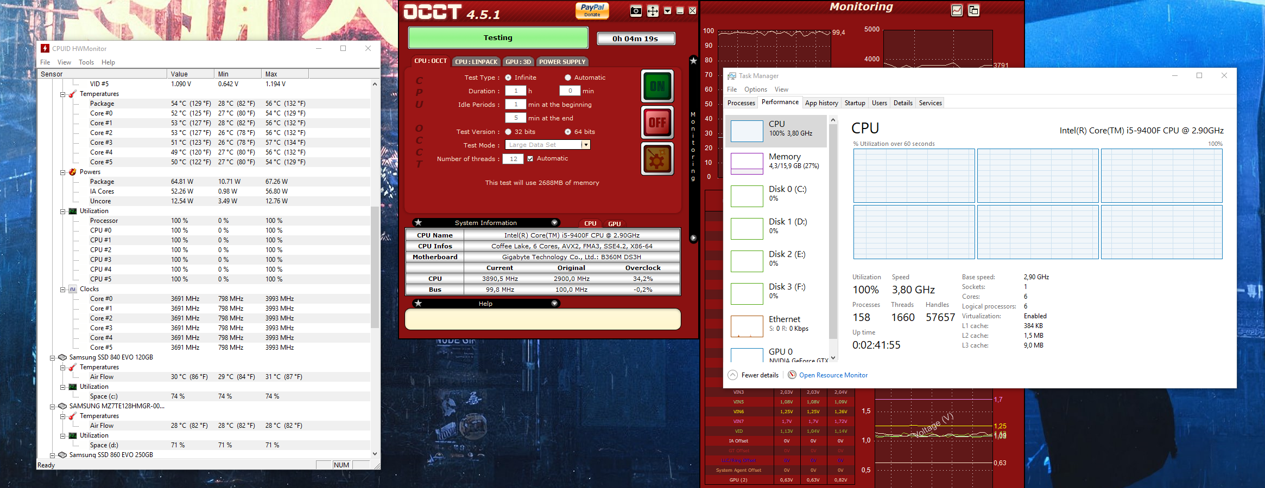Click the Fewer details up-chevron icon
The height and width of the screenshot is (488, 1265).
click(732, 375)
